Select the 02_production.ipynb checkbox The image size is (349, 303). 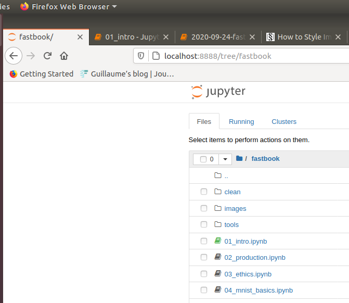204,257
